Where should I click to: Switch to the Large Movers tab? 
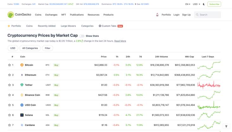(68, 26)
